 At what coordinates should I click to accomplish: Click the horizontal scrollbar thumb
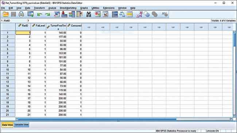coord(97,119)
